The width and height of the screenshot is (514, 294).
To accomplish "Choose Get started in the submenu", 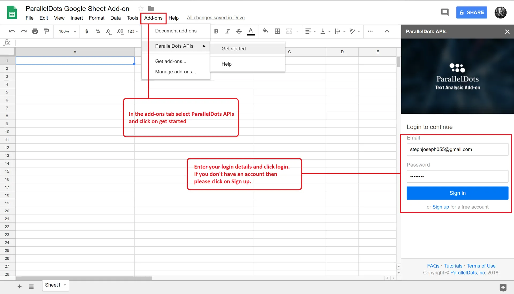I will pos(248,49).
